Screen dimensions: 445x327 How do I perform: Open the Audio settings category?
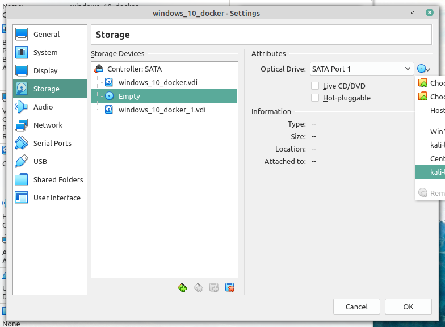[50, 107]
